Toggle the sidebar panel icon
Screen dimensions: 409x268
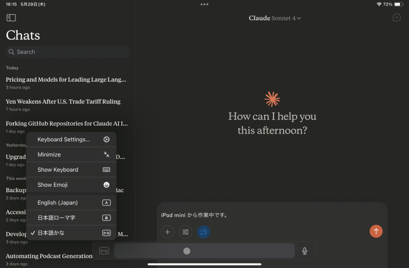tap(11, 18)
